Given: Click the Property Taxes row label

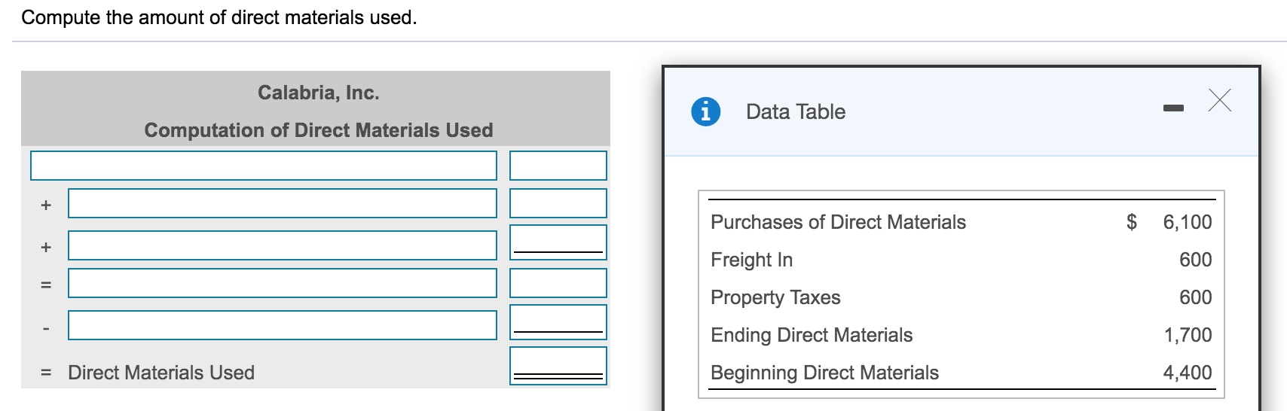Looking at the screenshot, I should tap(775, 297).
